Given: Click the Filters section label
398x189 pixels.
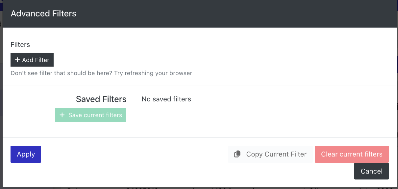Looking at the screenshot, I should pyautogui.click(x=20, y=45).
